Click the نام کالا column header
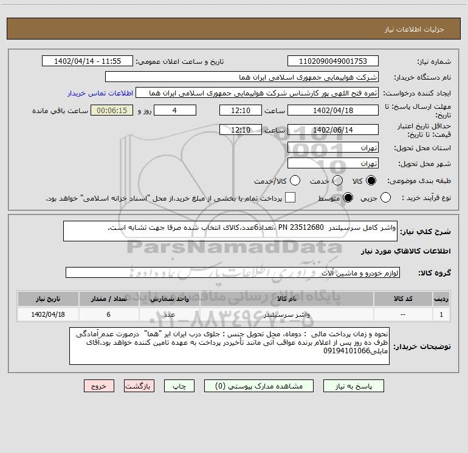 pyautogui.click(x=286, y=299)
